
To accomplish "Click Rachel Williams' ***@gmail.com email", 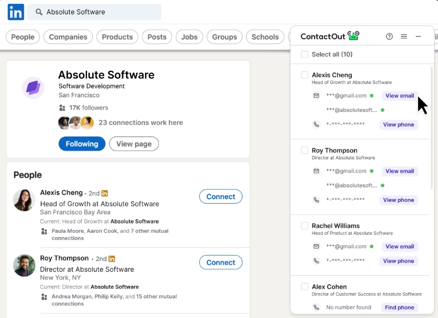I will [x=346, y=247].
